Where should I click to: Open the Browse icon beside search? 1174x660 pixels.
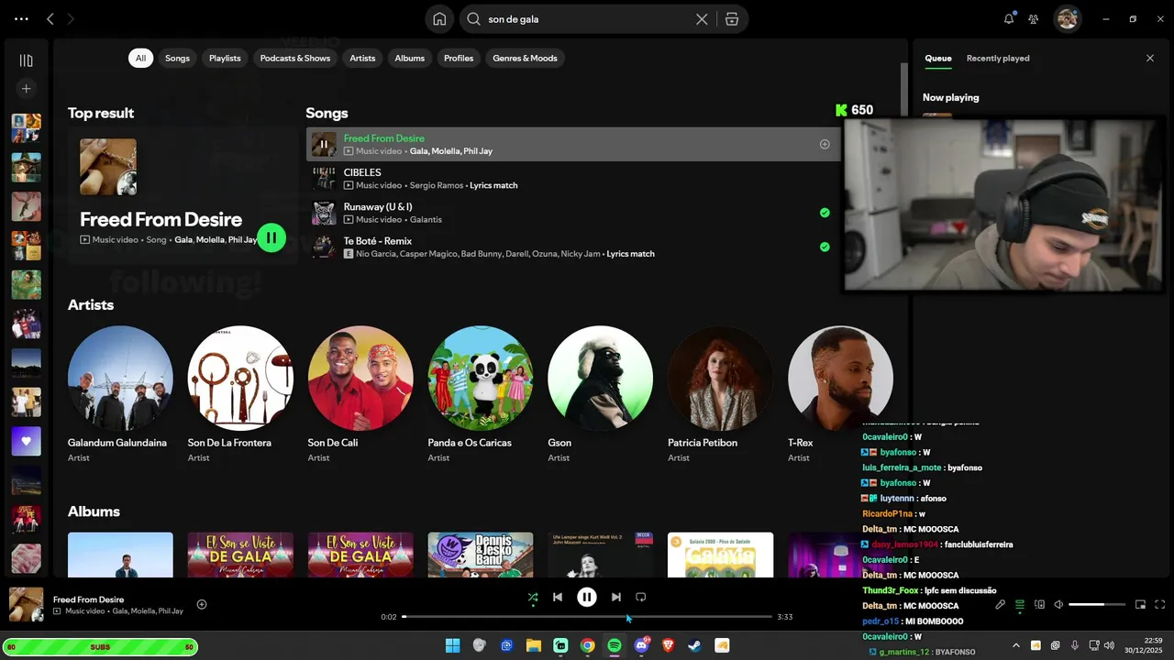point(731,19)
